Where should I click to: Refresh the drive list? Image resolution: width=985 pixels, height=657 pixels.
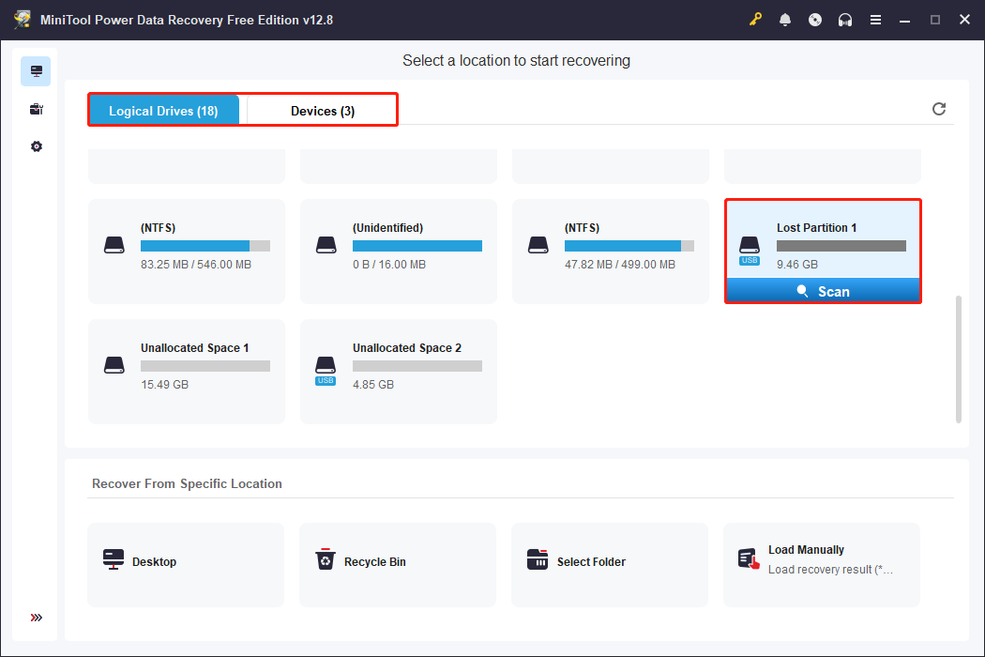point(939,109)
